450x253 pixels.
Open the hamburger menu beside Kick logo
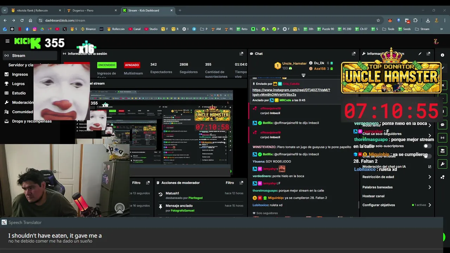coord(7,41)
